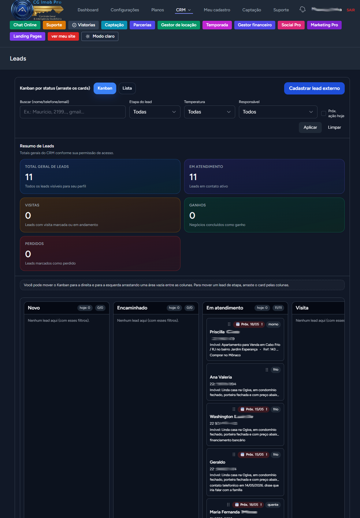Open Geraldo lead card name
This screenshot has height=518, width=360.
(217, 462)
